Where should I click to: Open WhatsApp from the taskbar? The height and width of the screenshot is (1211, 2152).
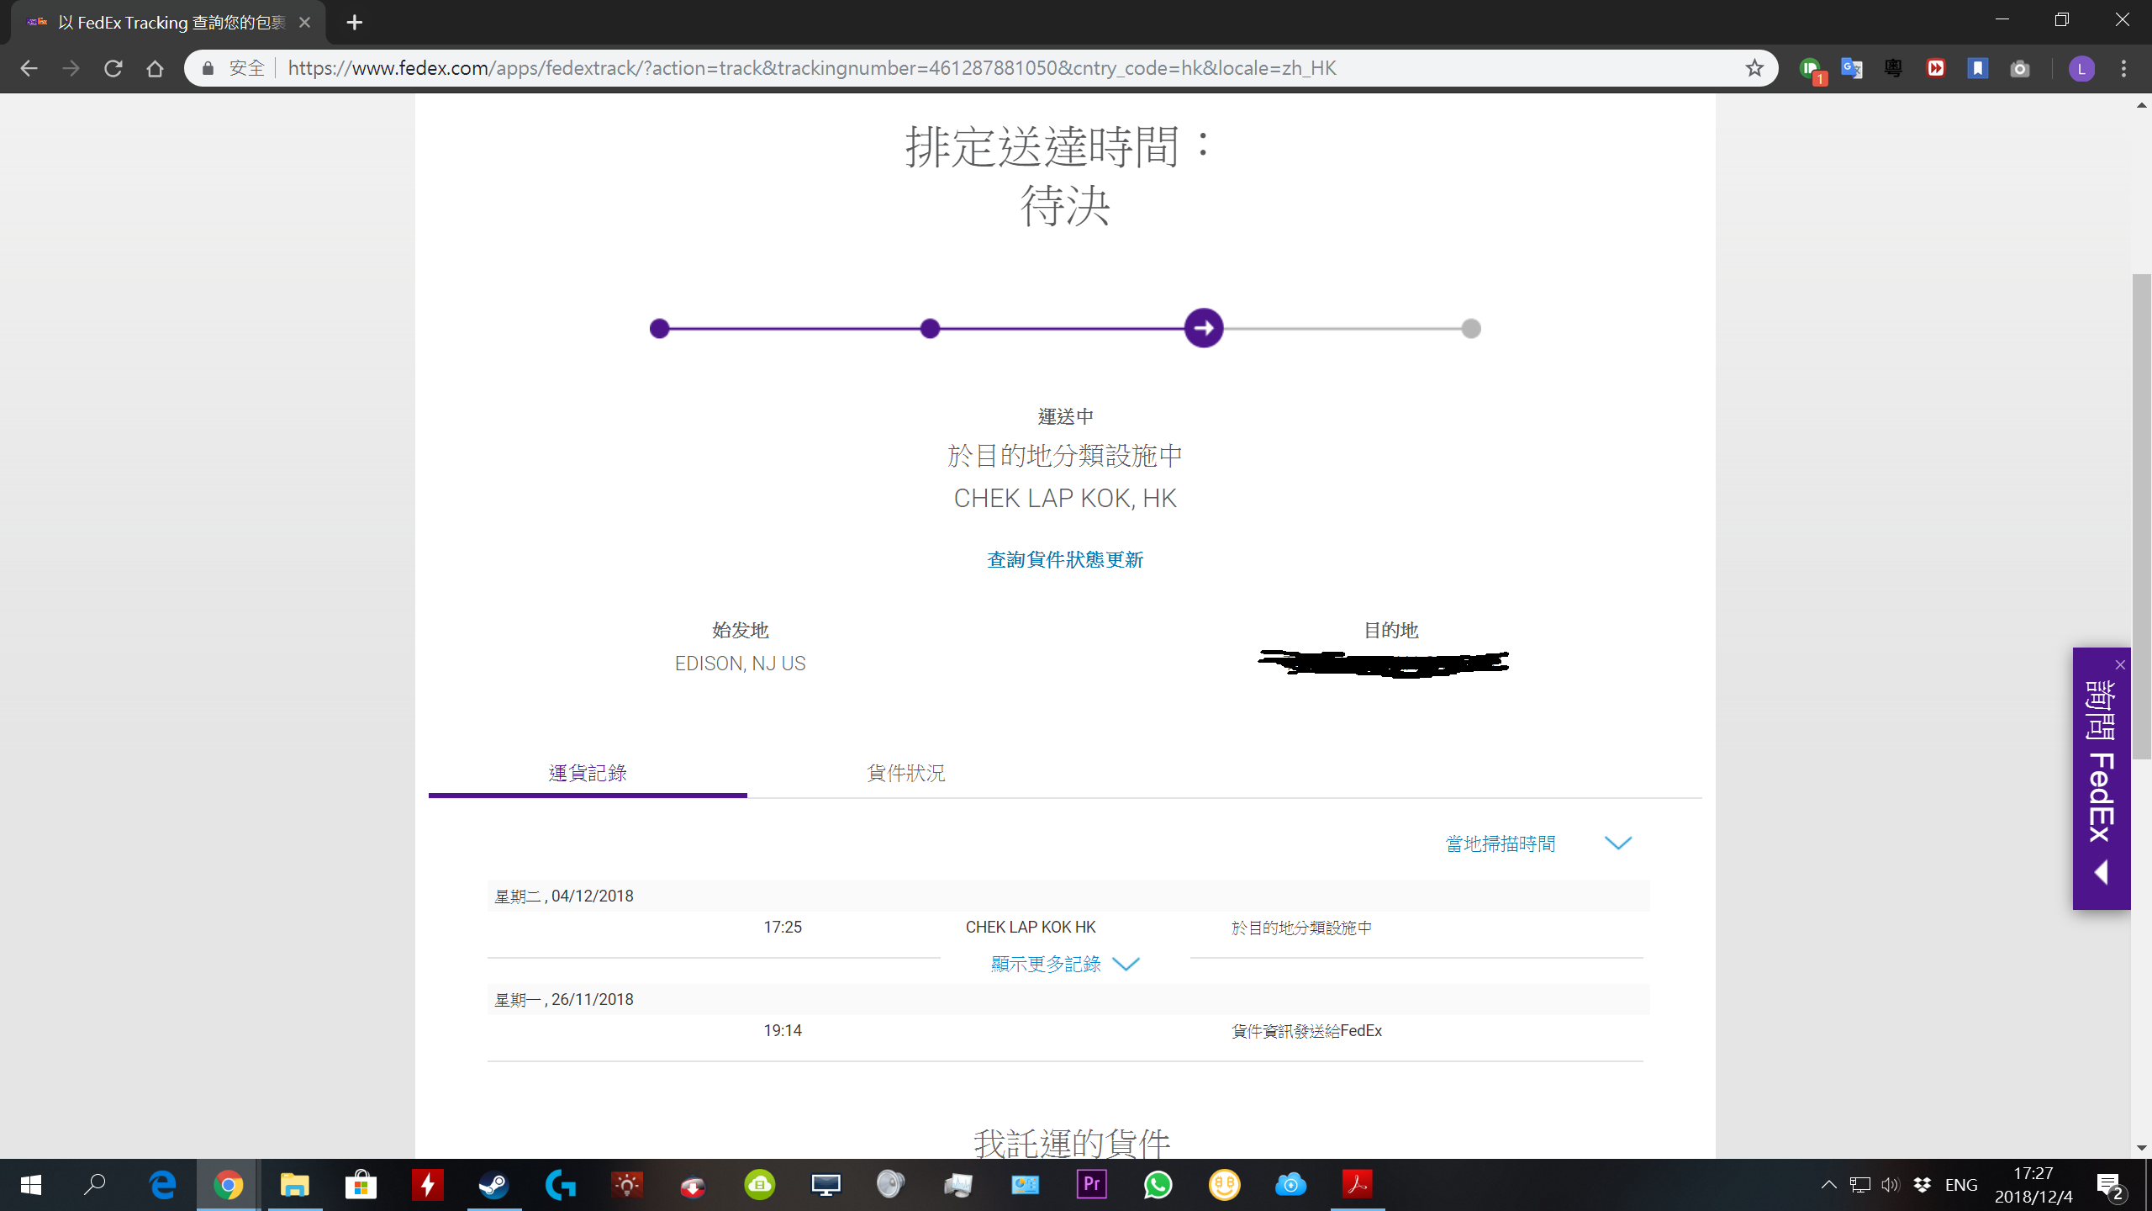click(1158, 1185)
